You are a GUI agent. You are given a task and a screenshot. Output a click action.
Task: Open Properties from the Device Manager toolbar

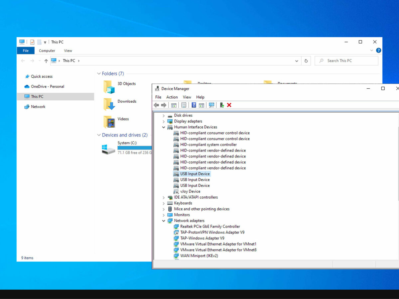(184, 105)
